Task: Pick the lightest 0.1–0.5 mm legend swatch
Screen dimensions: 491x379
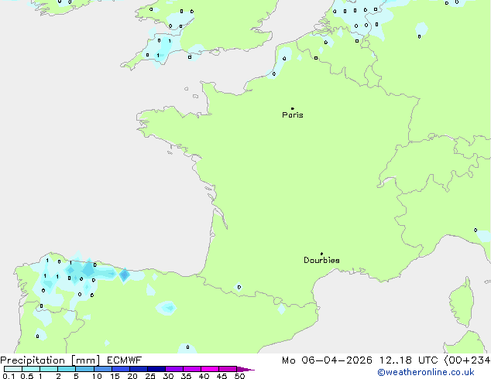Action: click(13, 369)
